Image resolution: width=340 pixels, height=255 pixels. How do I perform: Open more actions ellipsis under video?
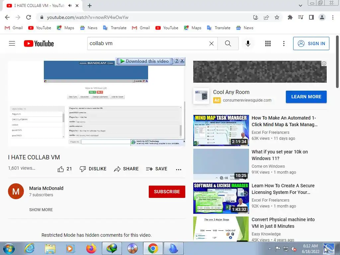(x=178, y=170)
